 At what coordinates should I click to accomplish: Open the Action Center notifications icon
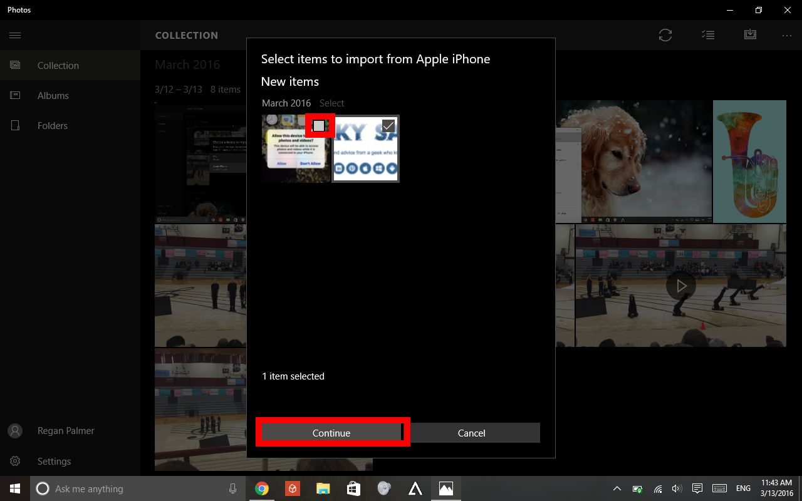coord(697,488)
